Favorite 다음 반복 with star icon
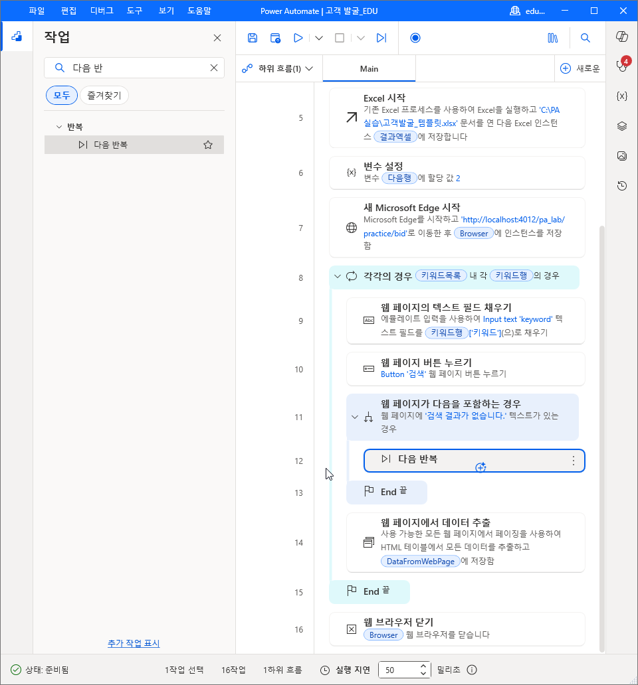Image resolution: width=638 pixels, height=685 pixels. [208, 145]
